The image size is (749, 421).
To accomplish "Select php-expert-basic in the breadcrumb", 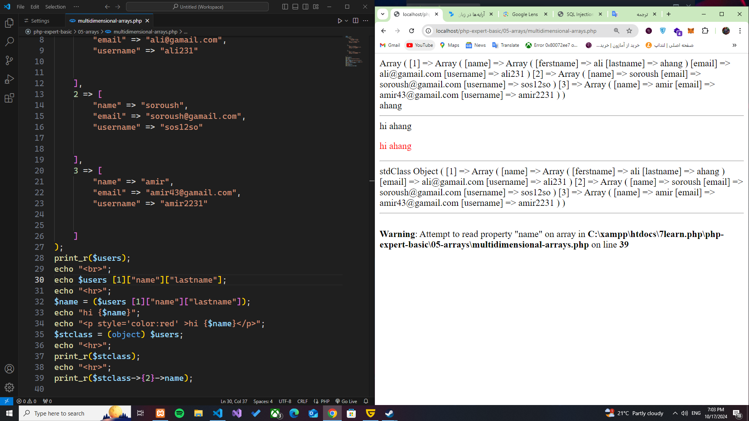I will 52,32.
